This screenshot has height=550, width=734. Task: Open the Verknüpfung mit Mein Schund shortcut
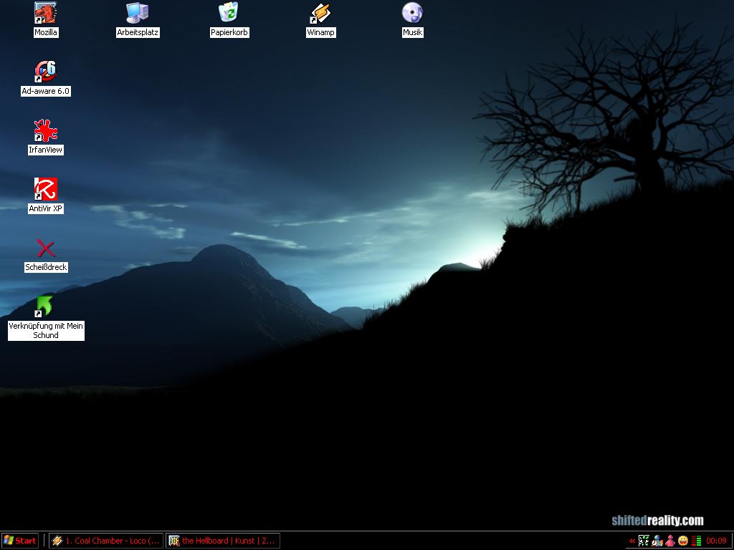click(x=45, y=307)
